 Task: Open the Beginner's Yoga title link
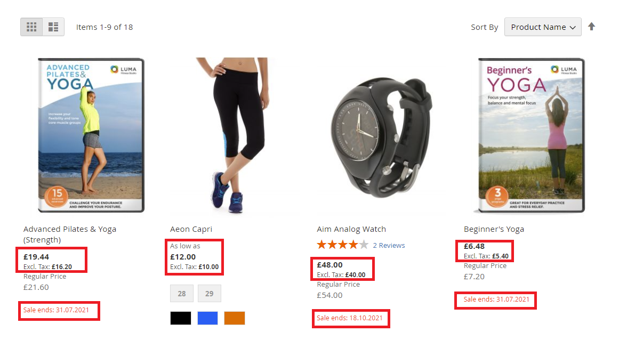[494, 229]
